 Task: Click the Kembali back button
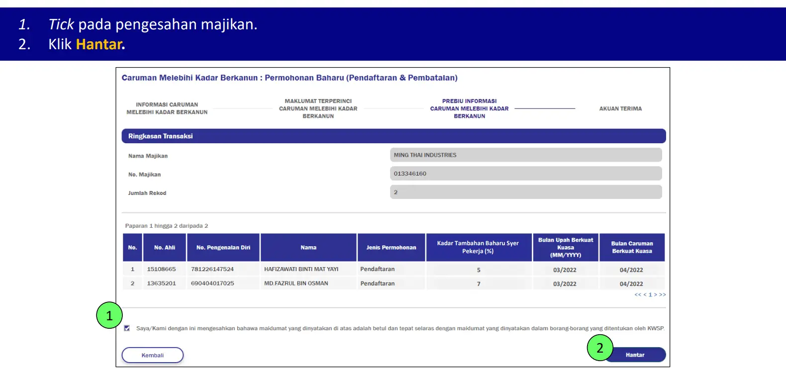[x=153, y=355]
